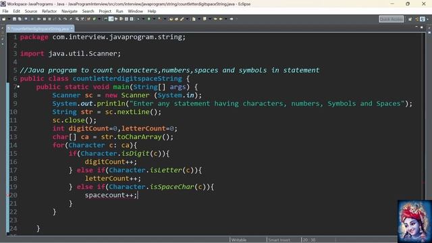Click 'toCharArray' on line 13
The image size is (432, 243).
tap(139, 137)
